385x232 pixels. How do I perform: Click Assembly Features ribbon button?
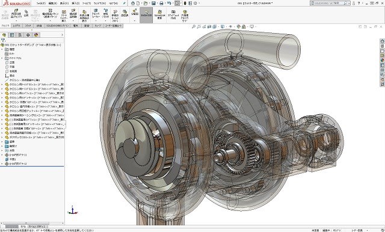(x=96, y=14)
